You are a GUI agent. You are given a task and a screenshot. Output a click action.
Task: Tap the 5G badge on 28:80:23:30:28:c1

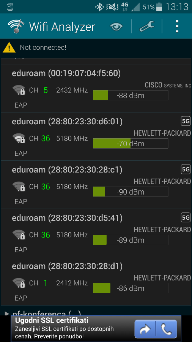(x=186, y=169)
